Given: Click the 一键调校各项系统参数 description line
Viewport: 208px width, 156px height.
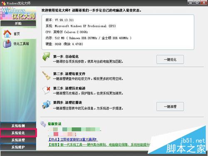Looking at the screenshot, I should [88, 62].
